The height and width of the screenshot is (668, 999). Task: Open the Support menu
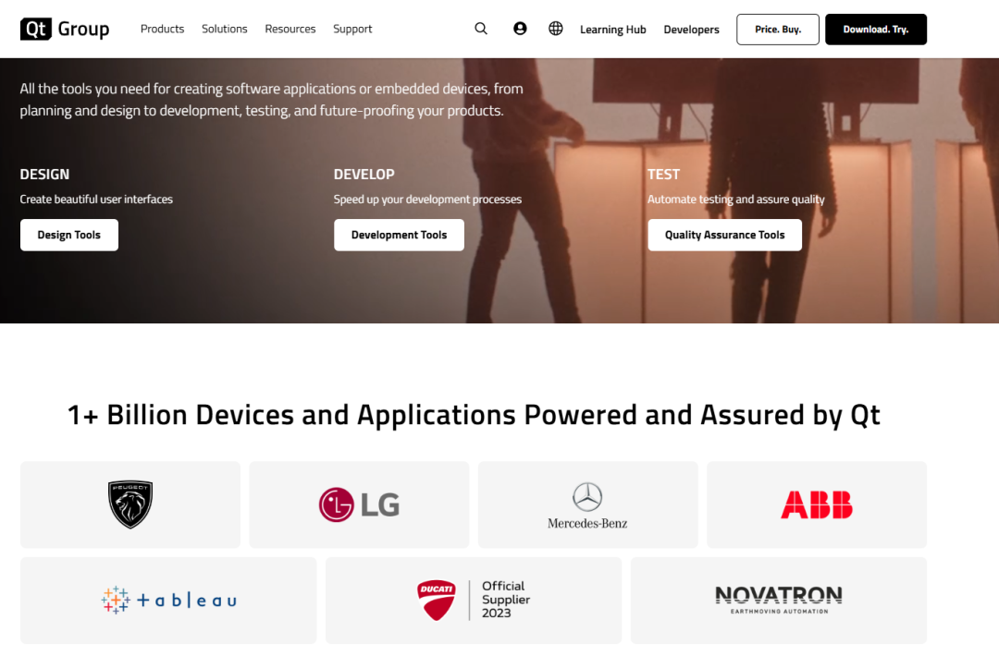click(x=352, y=30)
